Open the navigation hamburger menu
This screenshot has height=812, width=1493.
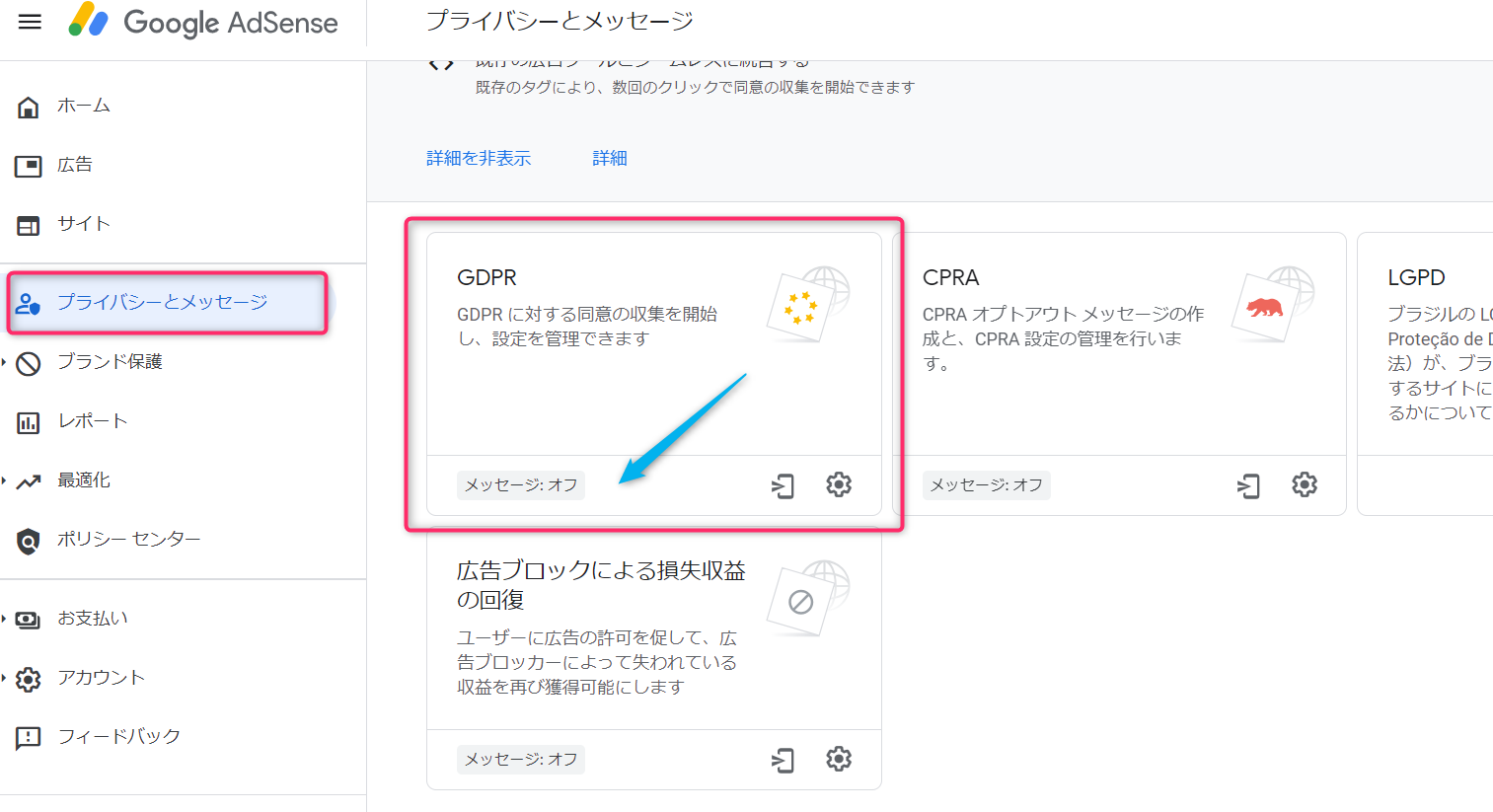(x=29, y=22)
